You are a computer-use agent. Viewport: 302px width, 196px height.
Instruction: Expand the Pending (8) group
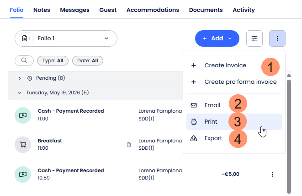(x=20, y=78)
